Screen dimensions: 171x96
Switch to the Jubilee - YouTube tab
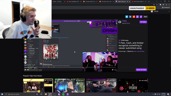[x=57, y=2]
